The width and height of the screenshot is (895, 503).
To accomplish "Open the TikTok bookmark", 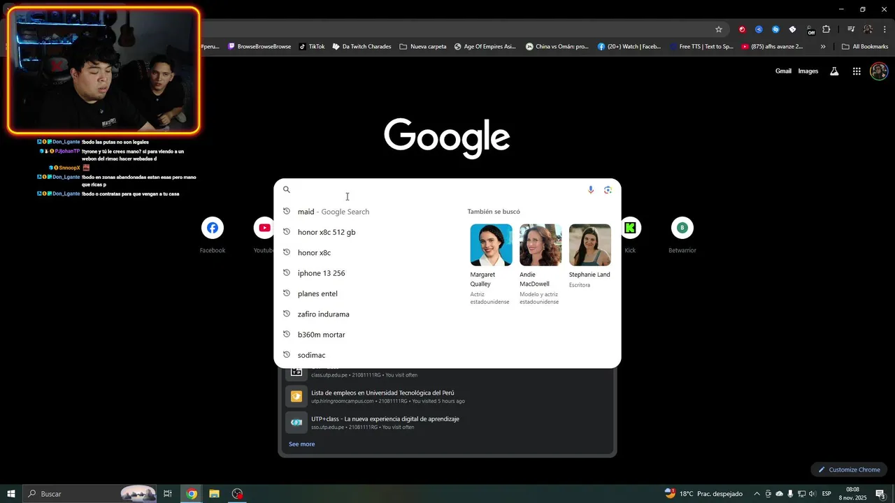I will tap(312, 47).
